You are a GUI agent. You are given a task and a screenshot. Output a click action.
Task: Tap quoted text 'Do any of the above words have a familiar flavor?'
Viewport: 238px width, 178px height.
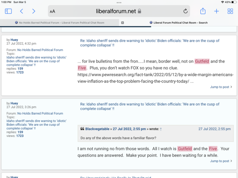click(118, 138)
